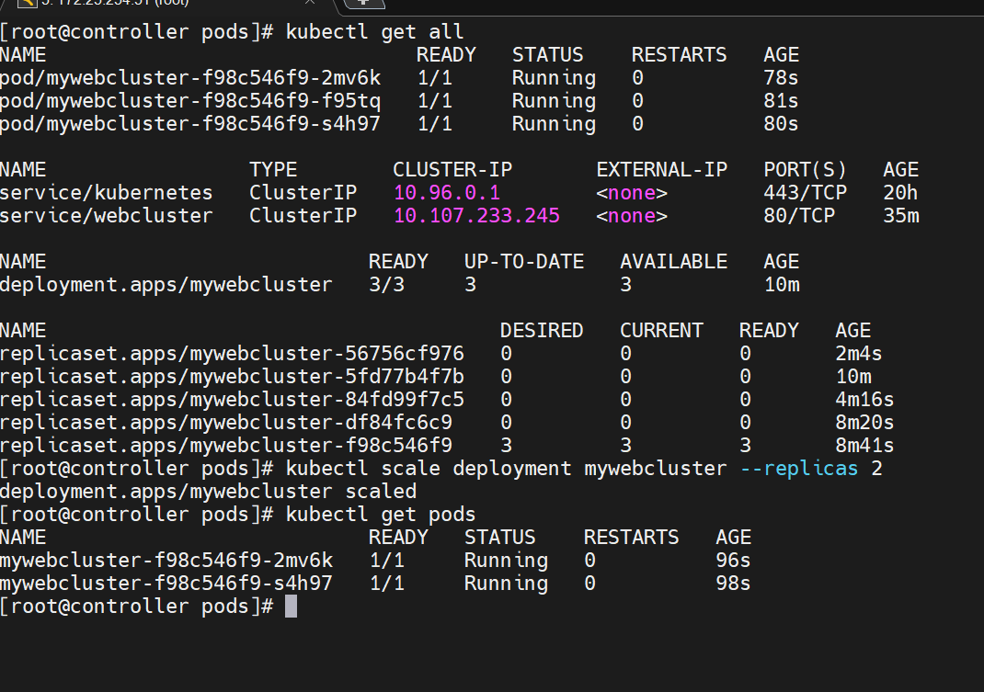The width and height of the screenshot is (984, 692).
Task: Click the UP-TO-DATE column header
Action: click(524, 262)
